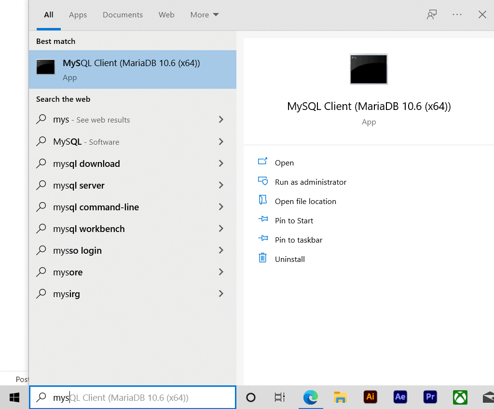Switch to the Apps tab
This screenshot has height=409, width=494.
tap(78, 15)
